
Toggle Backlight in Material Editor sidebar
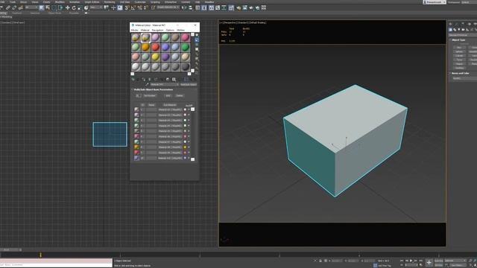(197, 39)
